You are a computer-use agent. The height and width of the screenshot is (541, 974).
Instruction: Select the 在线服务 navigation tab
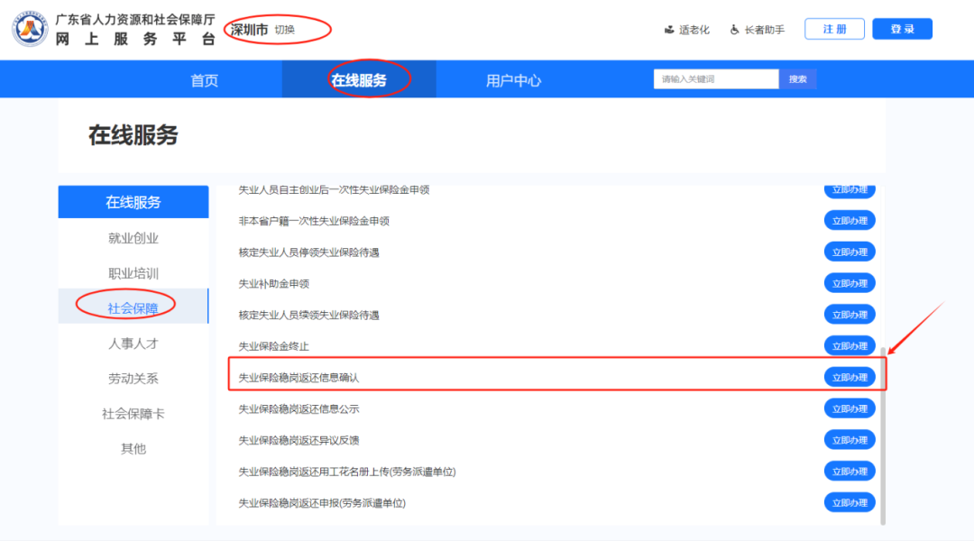click(x=358, y=80)
